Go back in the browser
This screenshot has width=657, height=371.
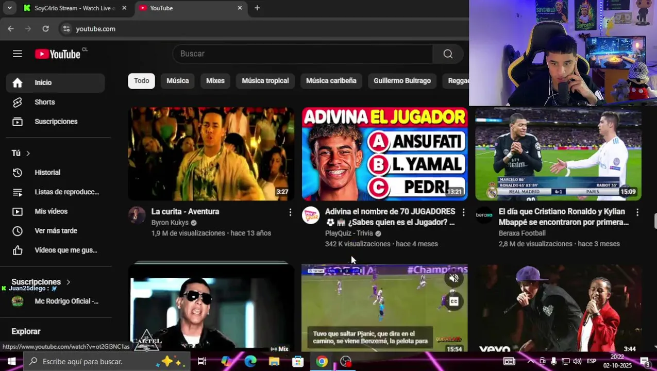[11, 29]
